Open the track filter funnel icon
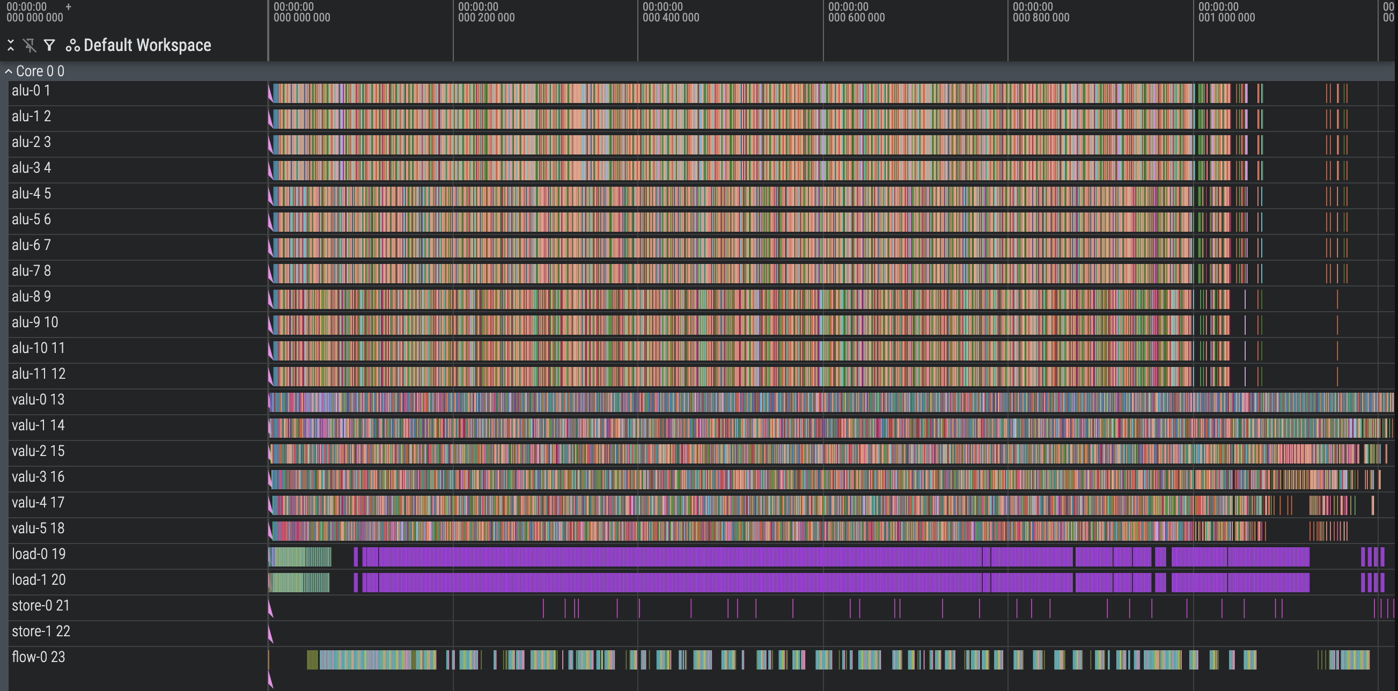The image size is (1398, 691). pyautogui.click(x=49, y=46)
